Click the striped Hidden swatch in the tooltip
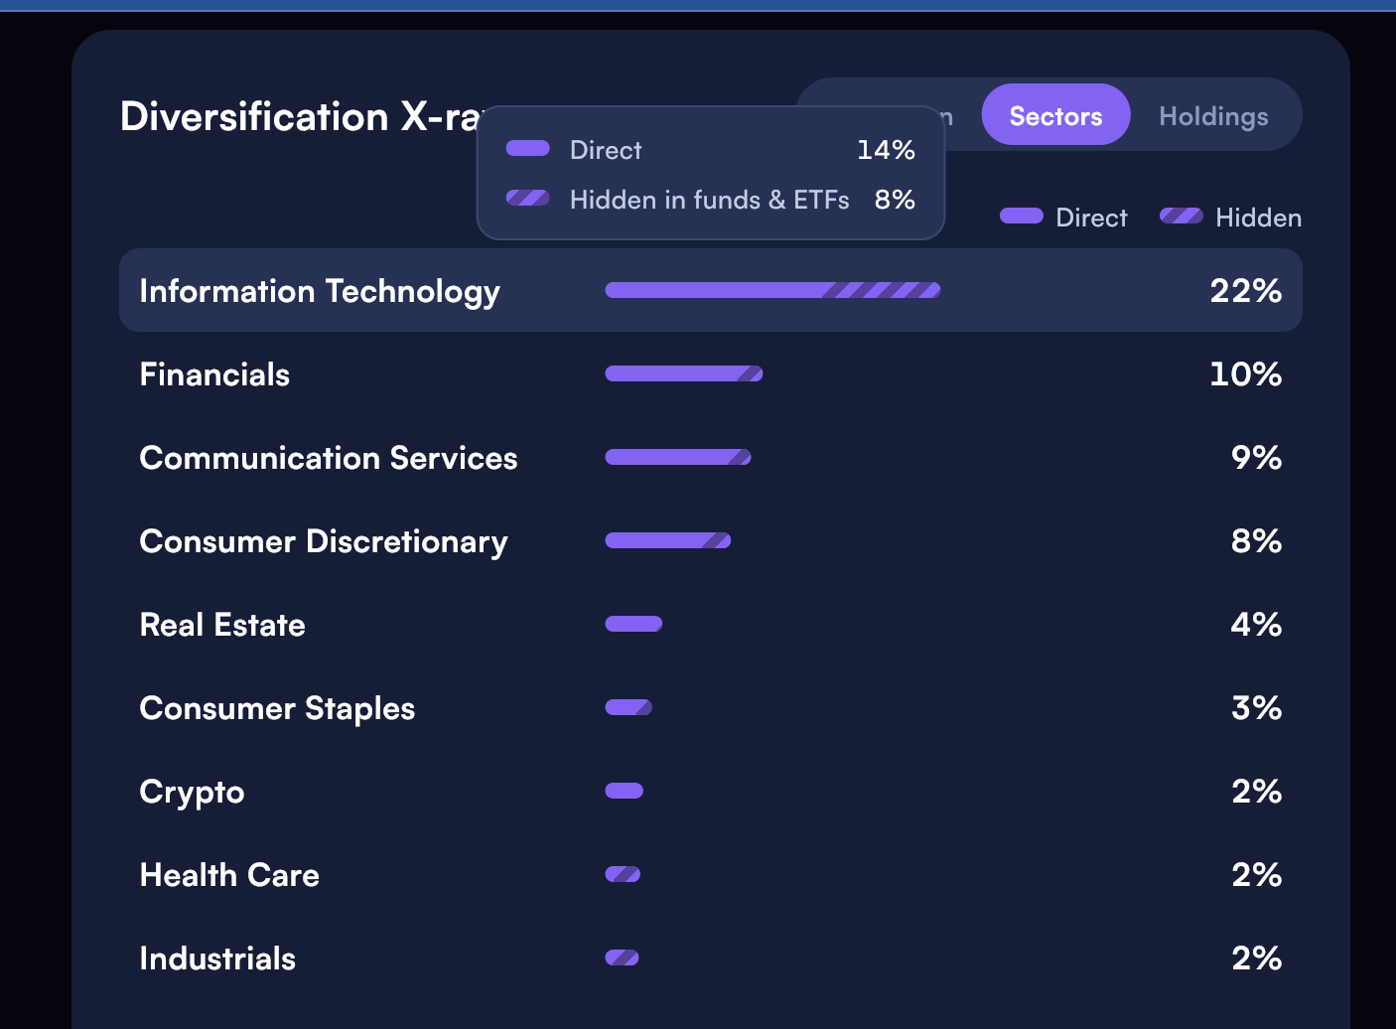1396x1029 pixels. 528,198
